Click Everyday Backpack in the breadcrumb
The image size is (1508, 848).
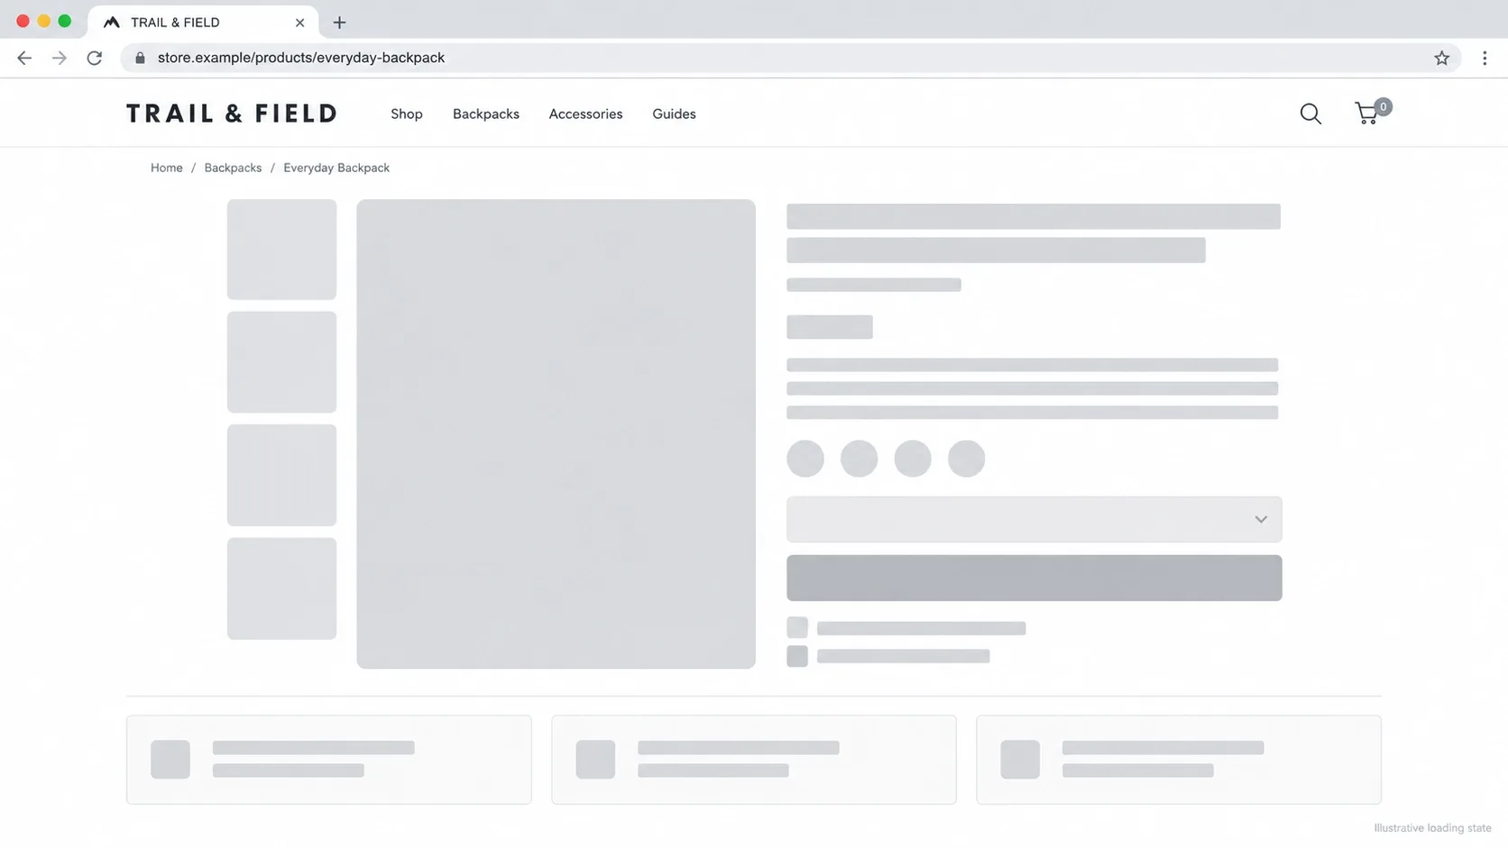(x=336, y=168)
